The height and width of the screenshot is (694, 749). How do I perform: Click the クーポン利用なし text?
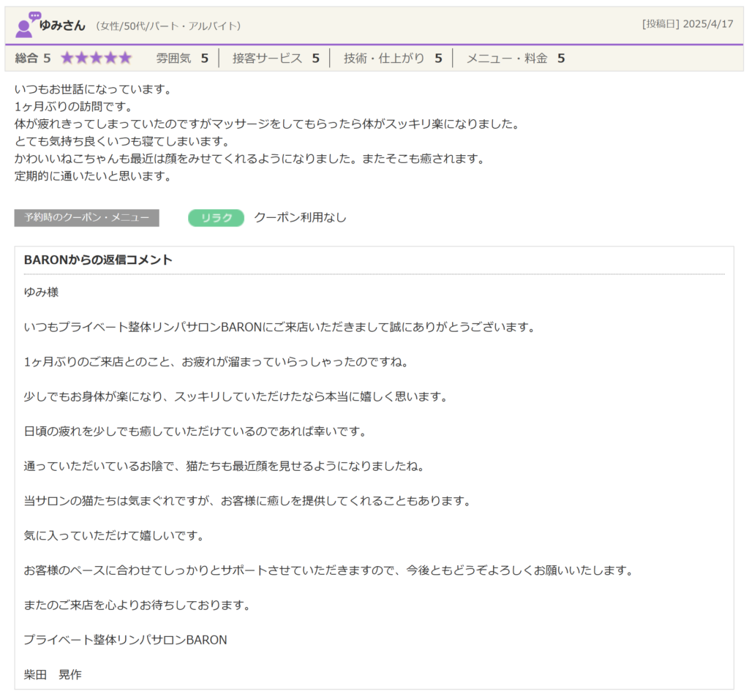[x=300, y=218]
